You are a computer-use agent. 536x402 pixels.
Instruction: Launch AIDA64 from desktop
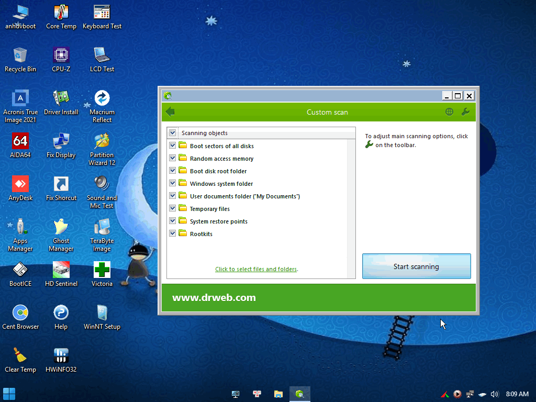click(20, 146)
